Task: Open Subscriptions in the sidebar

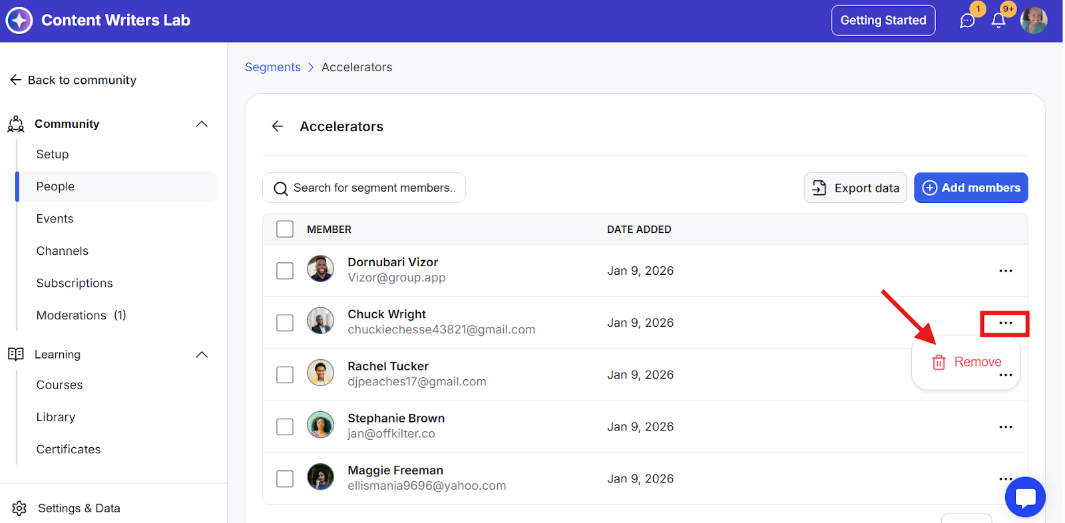Action: (75, 283)
